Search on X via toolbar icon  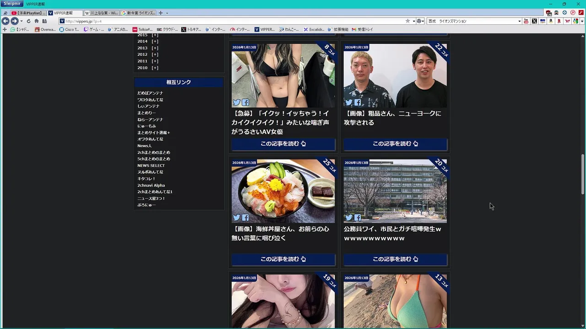pyautogui.click(x=534, y=21)
